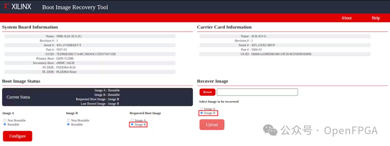Open the Help menu item
This screenshot has height=146, width=390.
[376, 18]
